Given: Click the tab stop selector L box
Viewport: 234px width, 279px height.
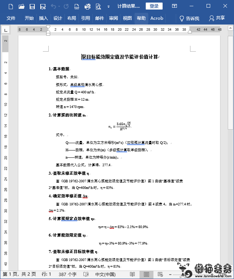Looking at the screenshot, I should click(6, 30).
